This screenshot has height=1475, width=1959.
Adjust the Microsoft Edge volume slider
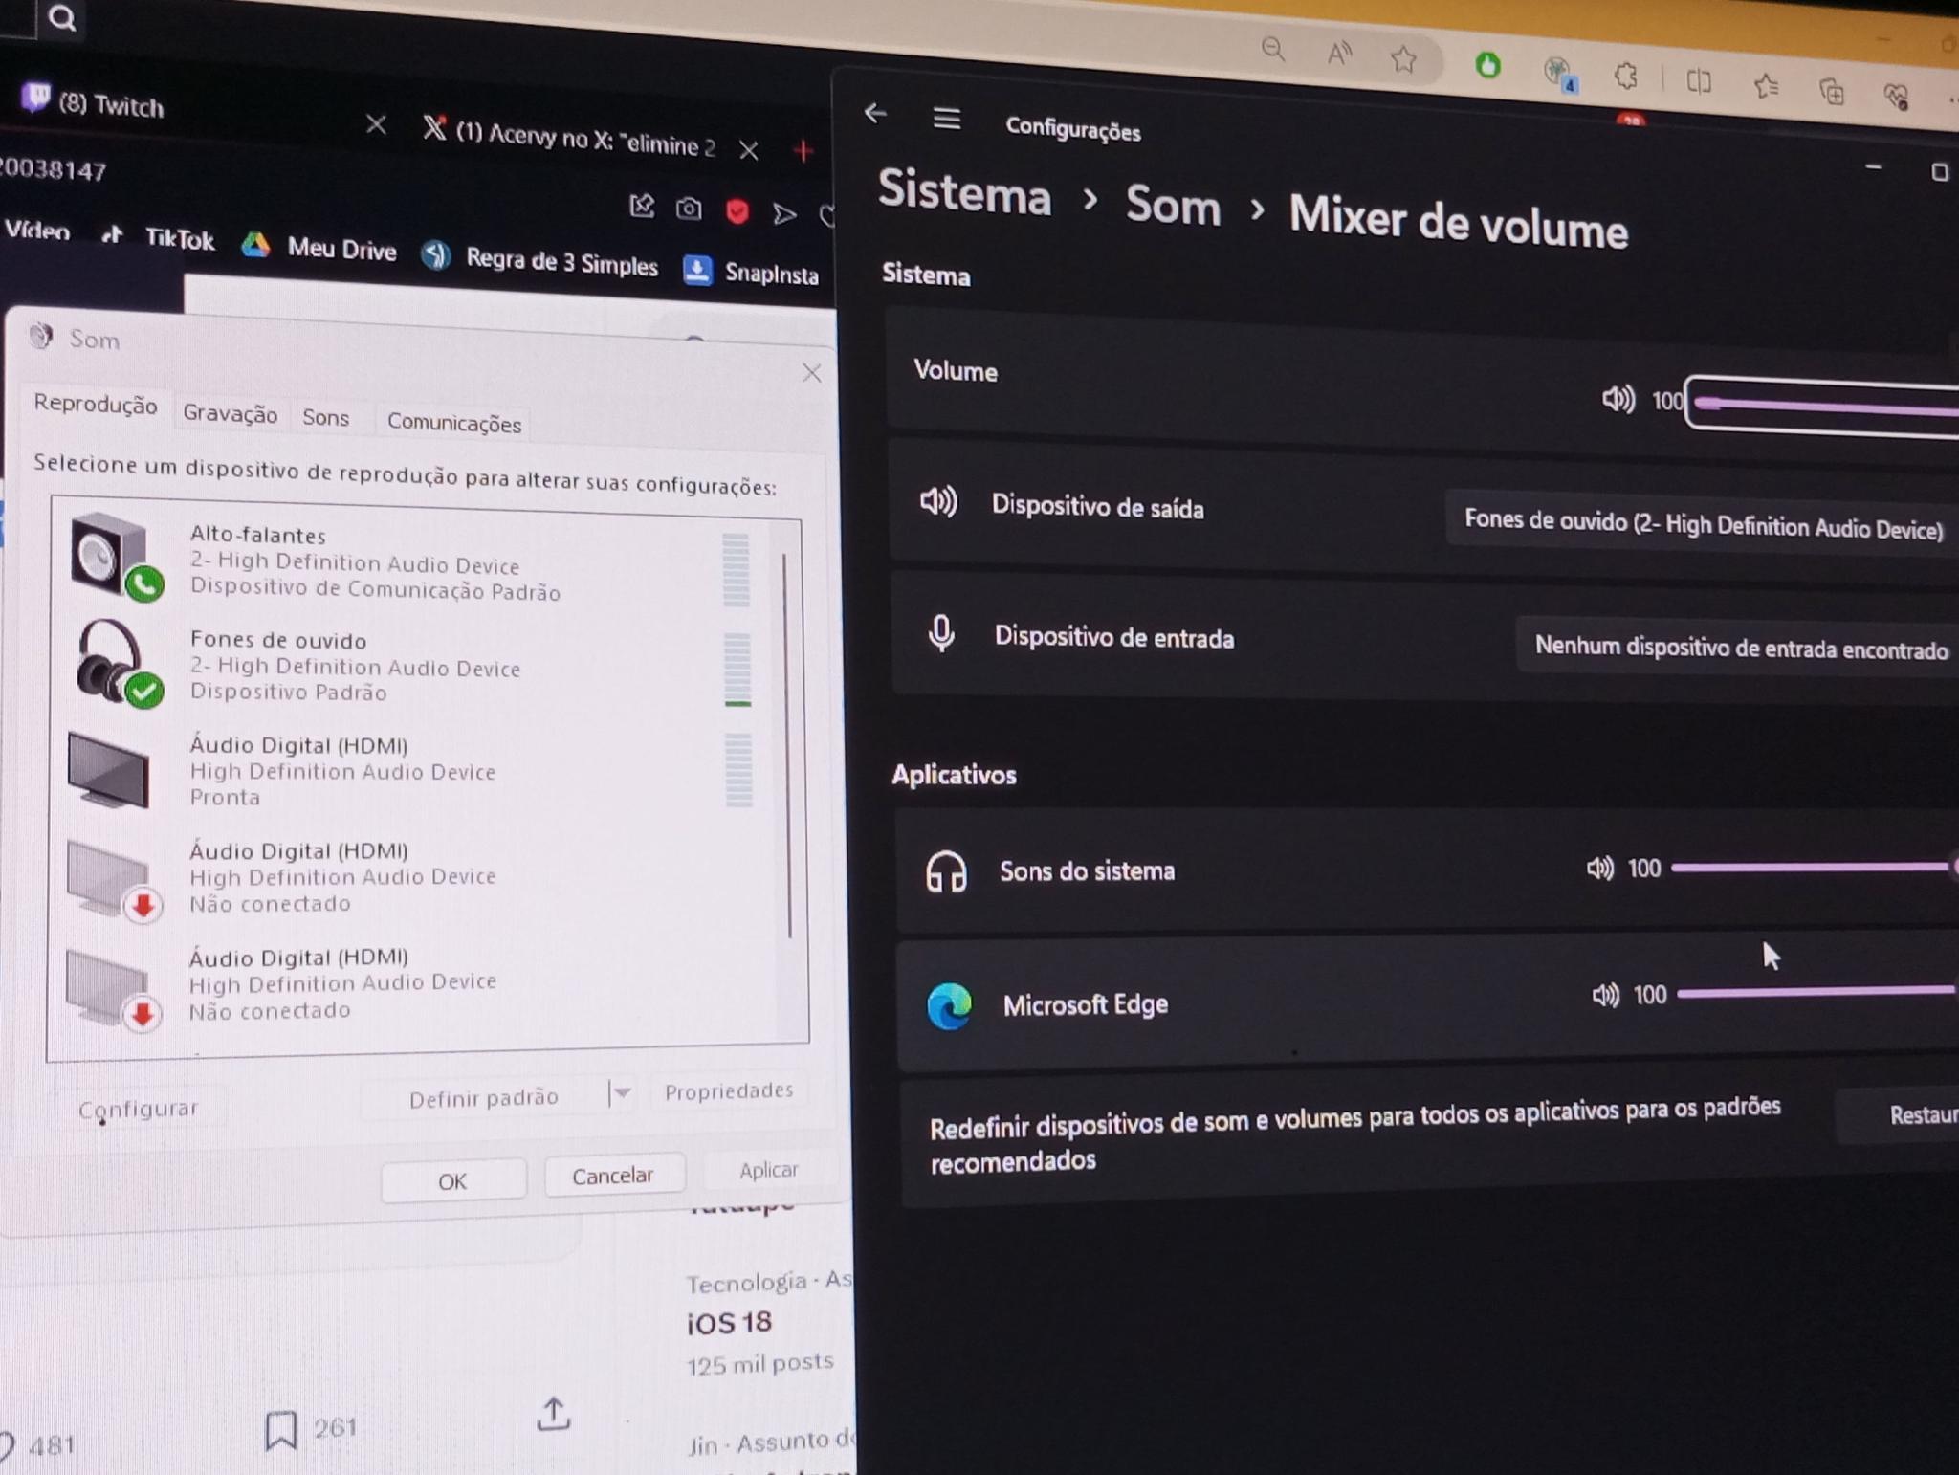[x=1817, y=992]
